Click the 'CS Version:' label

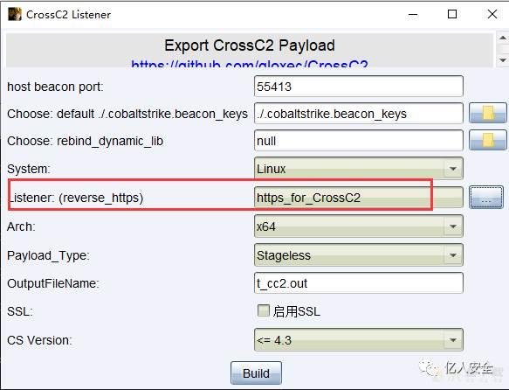[39, 340]
